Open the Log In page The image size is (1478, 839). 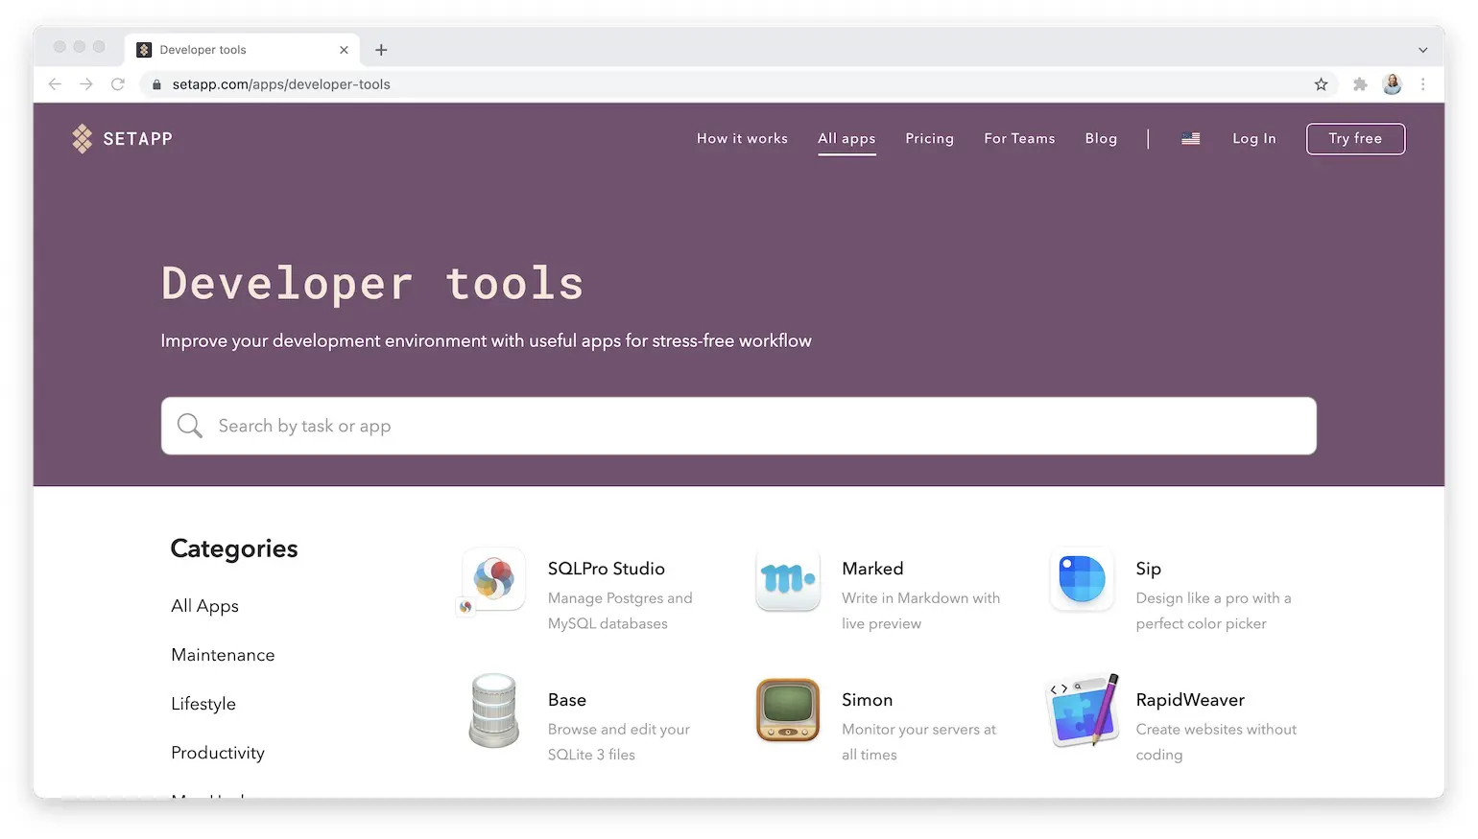[1254, 138]
